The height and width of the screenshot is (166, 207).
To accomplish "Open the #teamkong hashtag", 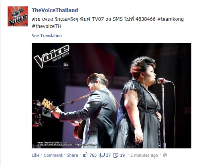I will [170, 19].
